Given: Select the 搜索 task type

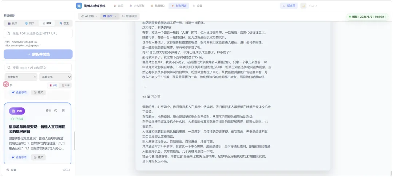Looking at the screenshot, I should pyautogui.click(x=64, y=23).
